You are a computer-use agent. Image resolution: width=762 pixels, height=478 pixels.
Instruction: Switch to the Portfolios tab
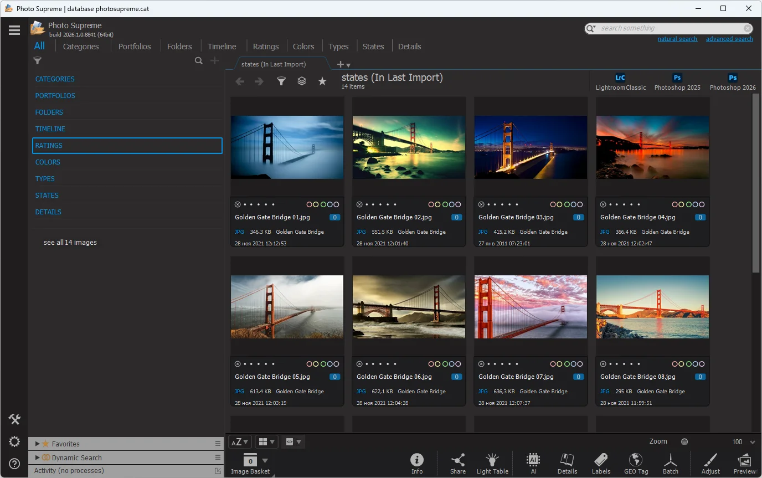point(135,47)
